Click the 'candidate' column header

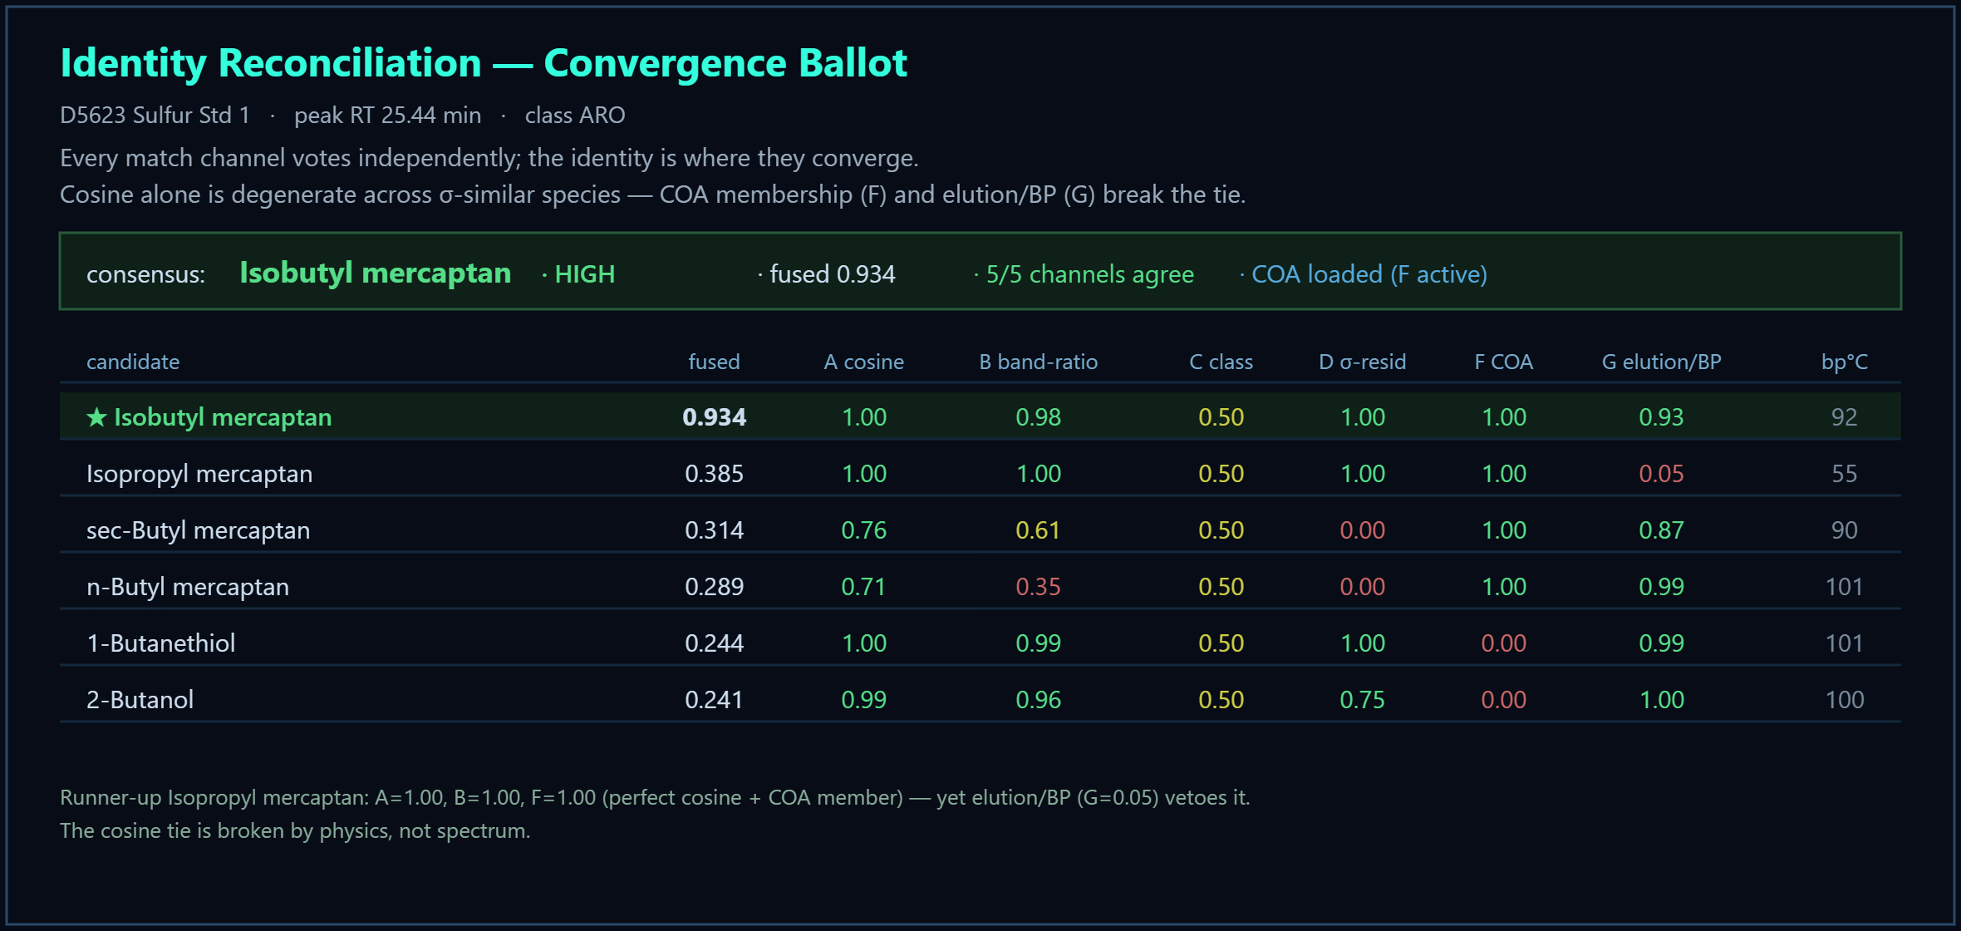pos(133,362)
